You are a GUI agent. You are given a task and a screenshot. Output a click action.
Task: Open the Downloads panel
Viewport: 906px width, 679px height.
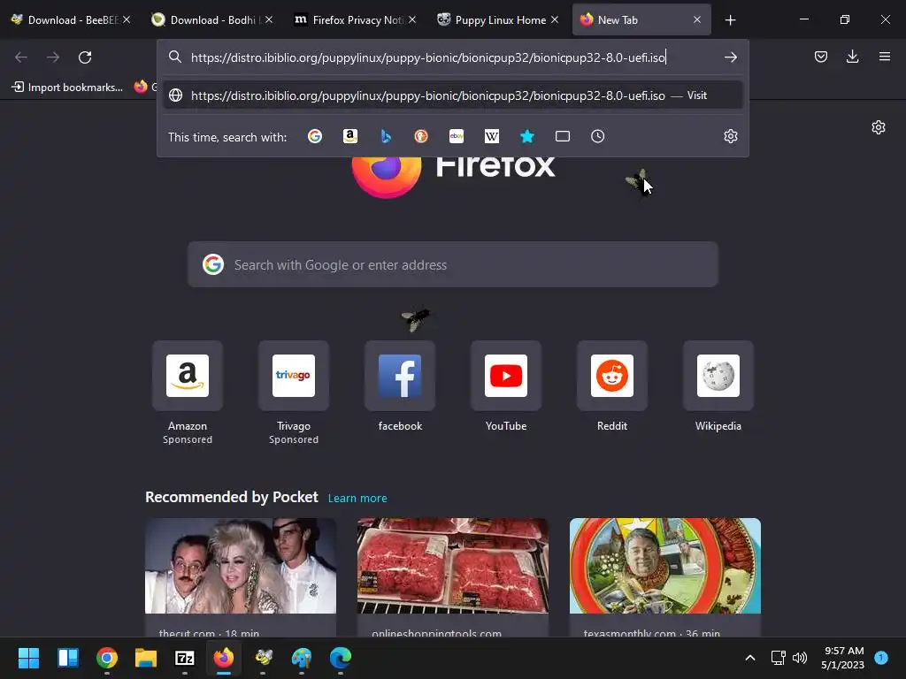(852, 57)
